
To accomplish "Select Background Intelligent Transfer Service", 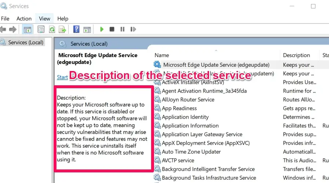I will (x=208, y=169).
